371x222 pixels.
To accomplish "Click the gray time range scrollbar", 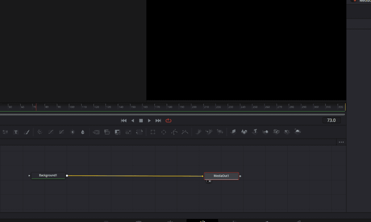I will [172, 114].
